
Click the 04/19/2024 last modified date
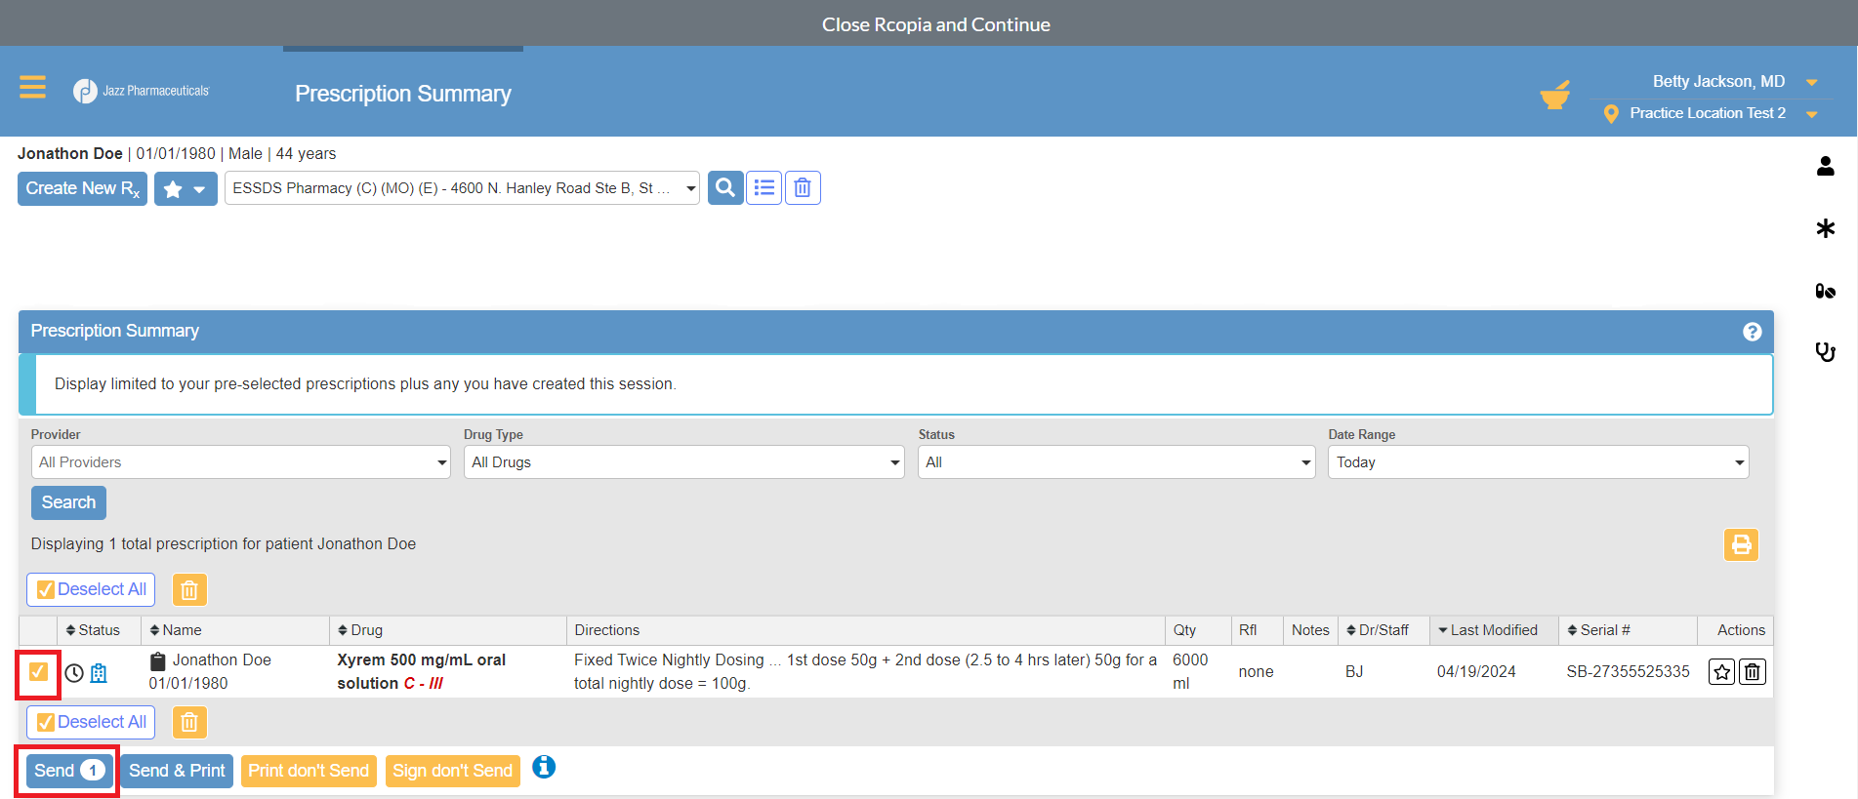click(1476, 671)
